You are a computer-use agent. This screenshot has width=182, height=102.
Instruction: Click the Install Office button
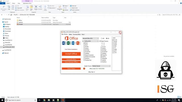point(71,54)
